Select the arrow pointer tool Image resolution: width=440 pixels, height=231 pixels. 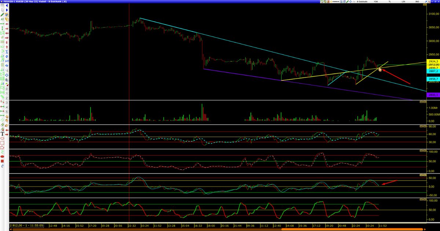[2, 10]
